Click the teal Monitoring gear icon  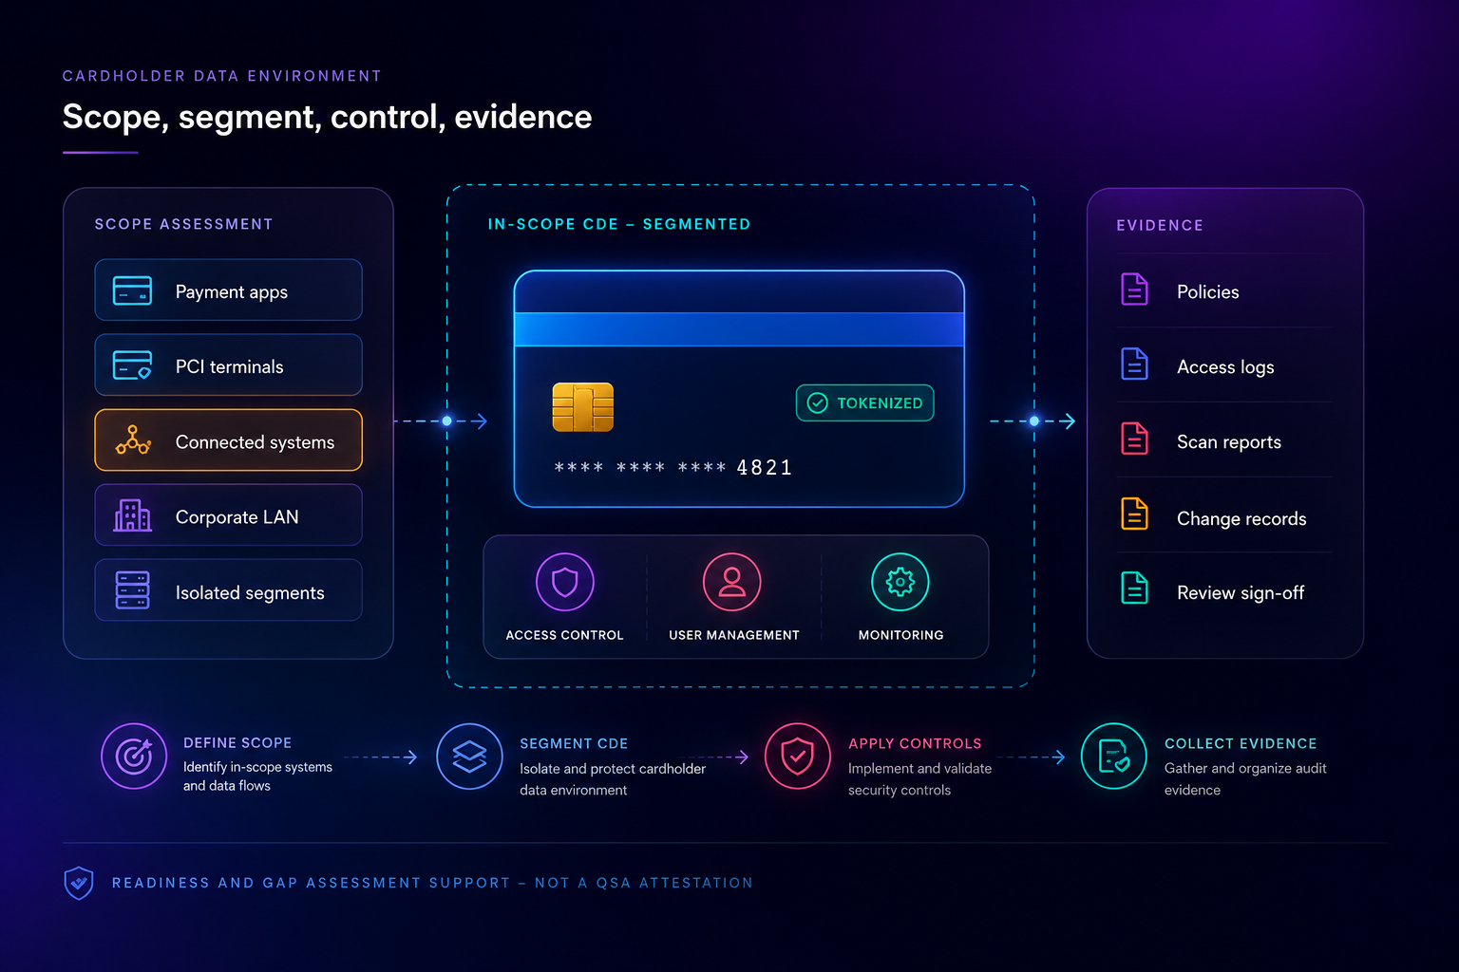pyautogui.click(x=900, y=582)
